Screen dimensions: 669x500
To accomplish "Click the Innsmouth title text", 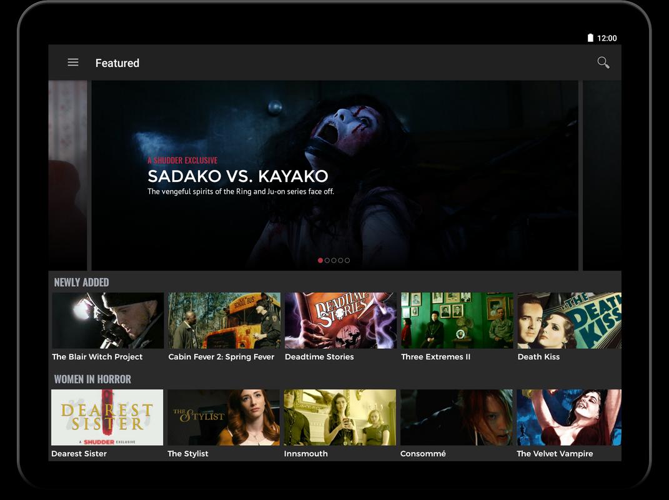I will pyautogui.click(x=306, y=454).
